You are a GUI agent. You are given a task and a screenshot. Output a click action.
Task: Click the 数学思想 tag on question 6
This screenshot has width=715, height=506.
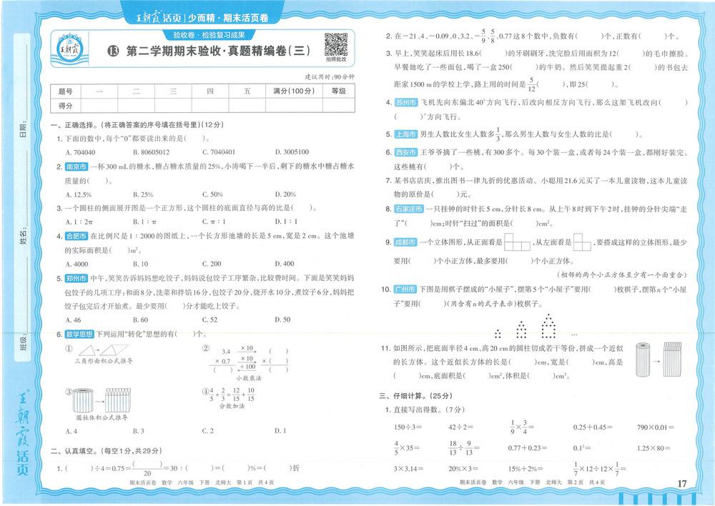click(x=79, y=334)
